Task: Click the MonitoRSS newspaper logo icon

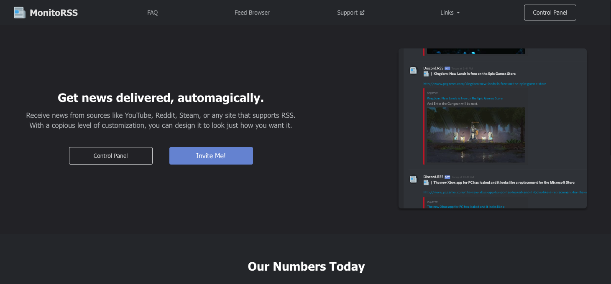Action: [x=19, y=13]
